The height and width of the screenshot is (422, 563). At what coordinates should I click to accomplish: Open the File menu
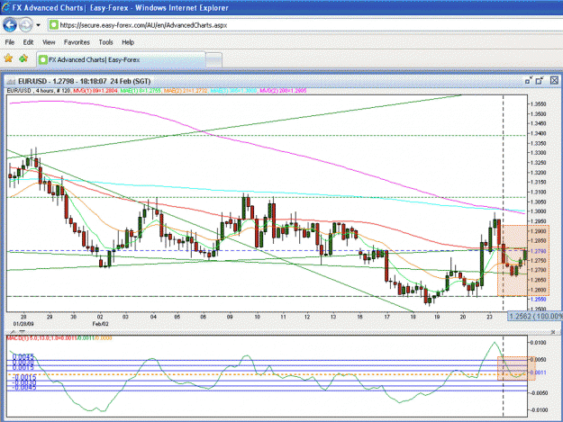point(10,42)
